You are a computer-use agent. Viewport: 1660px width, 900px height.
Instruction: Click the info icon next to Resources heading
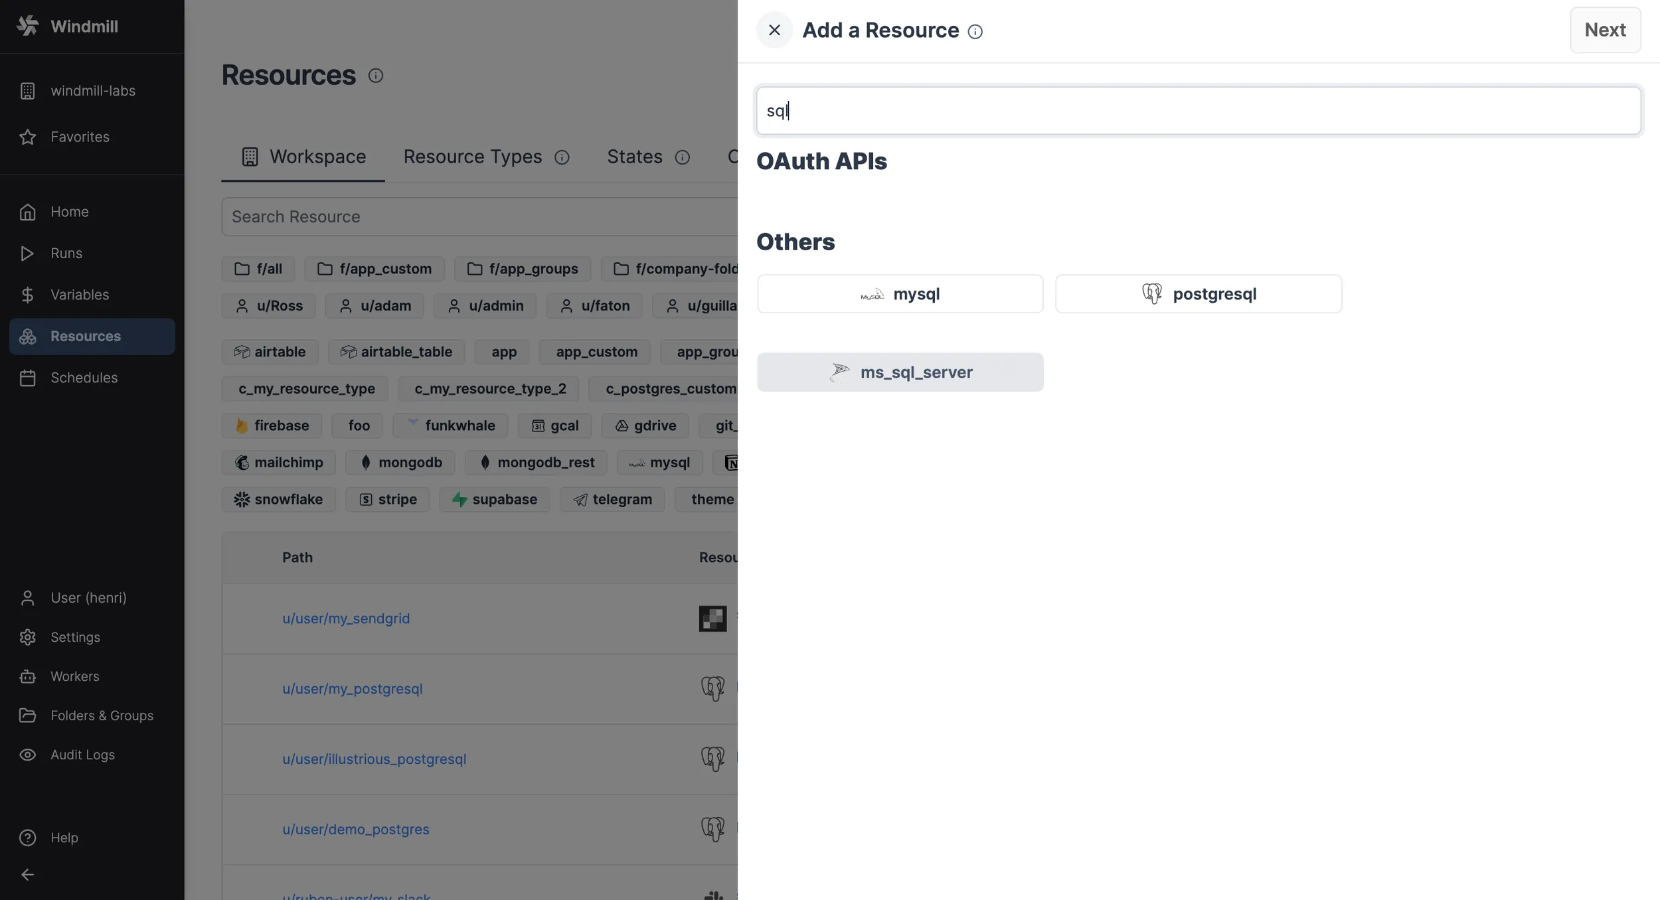376,76
